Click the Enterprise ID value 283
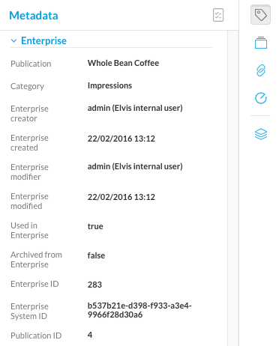The image size is (279, 346). click(94, 285)
